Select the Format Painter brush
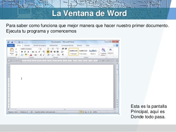Image resolution: width=176 pixels, height=132 pixels. pyautogui.click(x=16, y=55)
